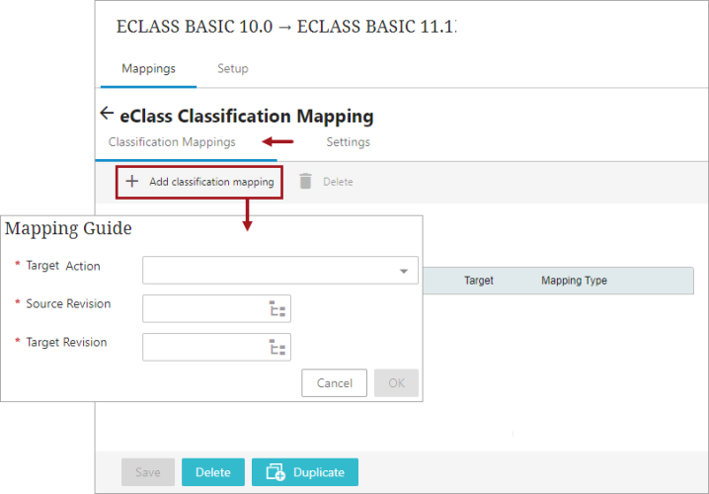709x494 pixels.
Task: Open the Source Revision tree picker icon
Action: pos(277,308)
